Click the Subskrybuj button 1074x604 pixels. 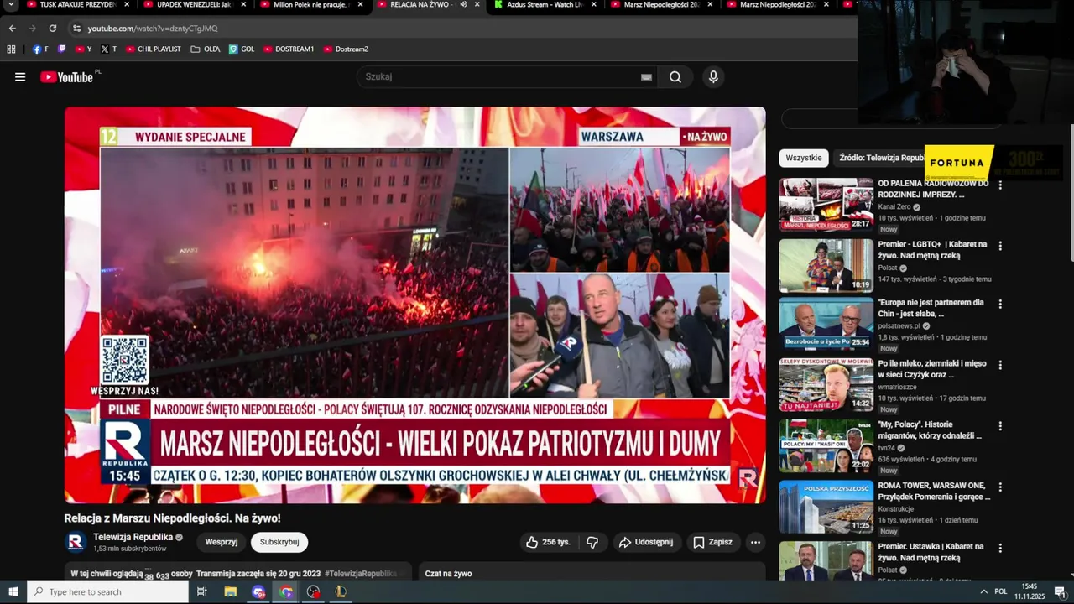coord(279,542)
